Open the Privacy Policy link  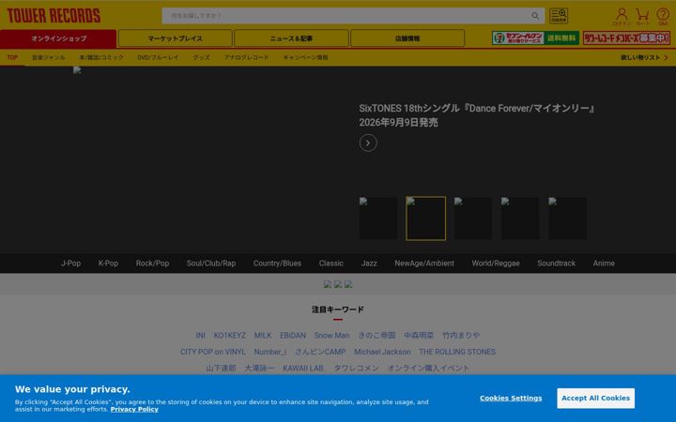click(134, 409)
